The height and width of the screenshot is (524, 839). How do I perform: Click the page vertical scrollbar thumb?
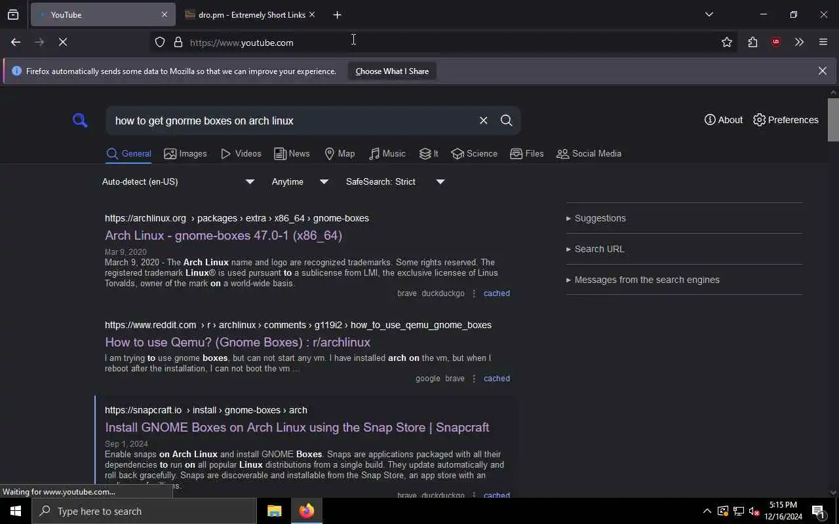click(833, 119)
